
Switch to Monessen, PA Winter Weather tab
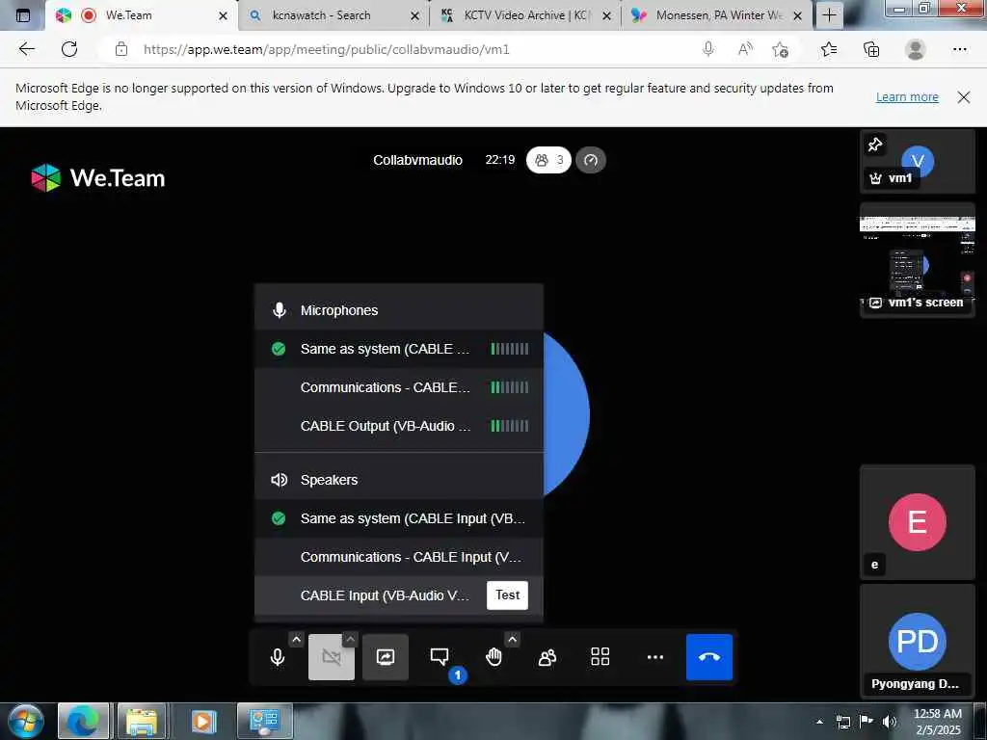click(717, 15)
